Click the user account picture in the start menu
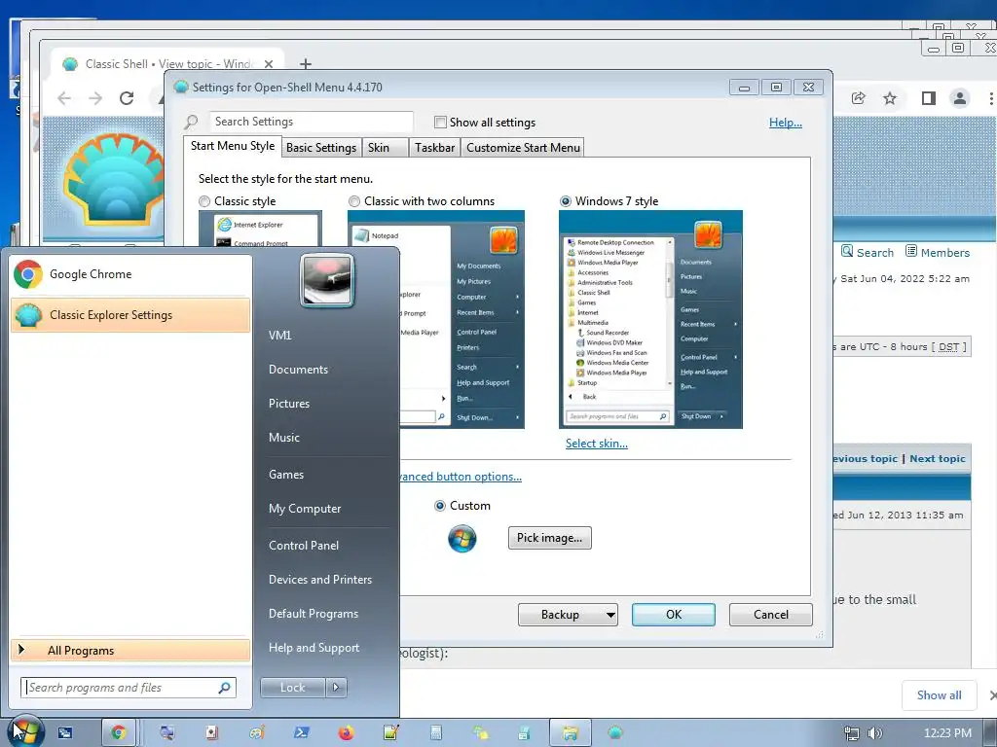 327,281
